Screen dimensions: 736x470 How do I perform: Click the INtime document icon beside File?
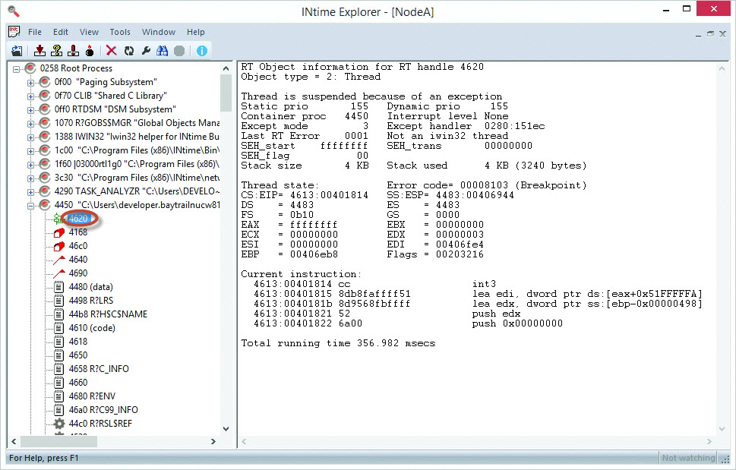(x=14, y=31)
